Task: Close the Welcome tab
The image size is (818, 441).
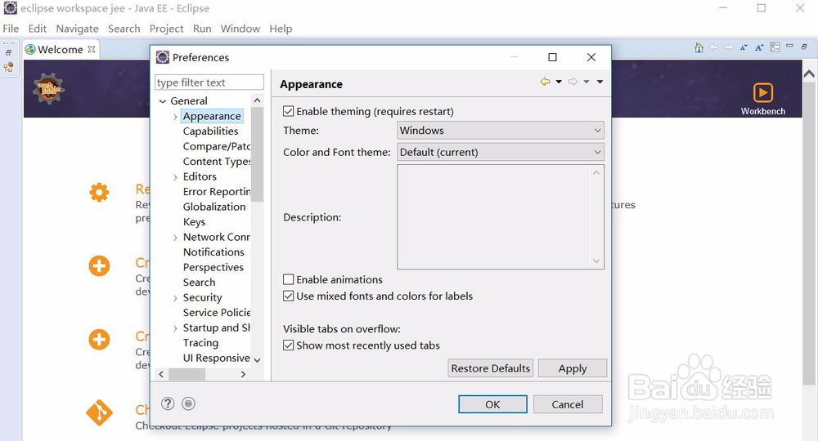Action: point(92,49)
